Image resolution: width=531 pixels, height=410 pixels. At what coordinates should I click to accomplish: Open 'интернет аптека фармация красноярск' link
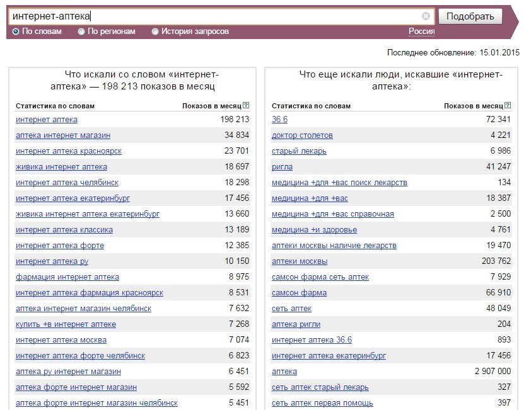click(x=90, y=293)
